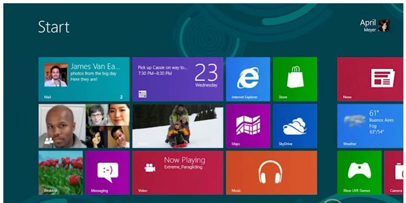
Task: Click the Now Playing Extreme_Paragliding text
Action: (184, 163)
